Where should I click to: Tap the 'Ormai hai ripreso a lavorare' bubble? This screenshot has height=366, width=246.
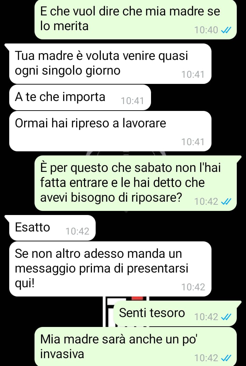pyautogui.click(x=110, y=131)
